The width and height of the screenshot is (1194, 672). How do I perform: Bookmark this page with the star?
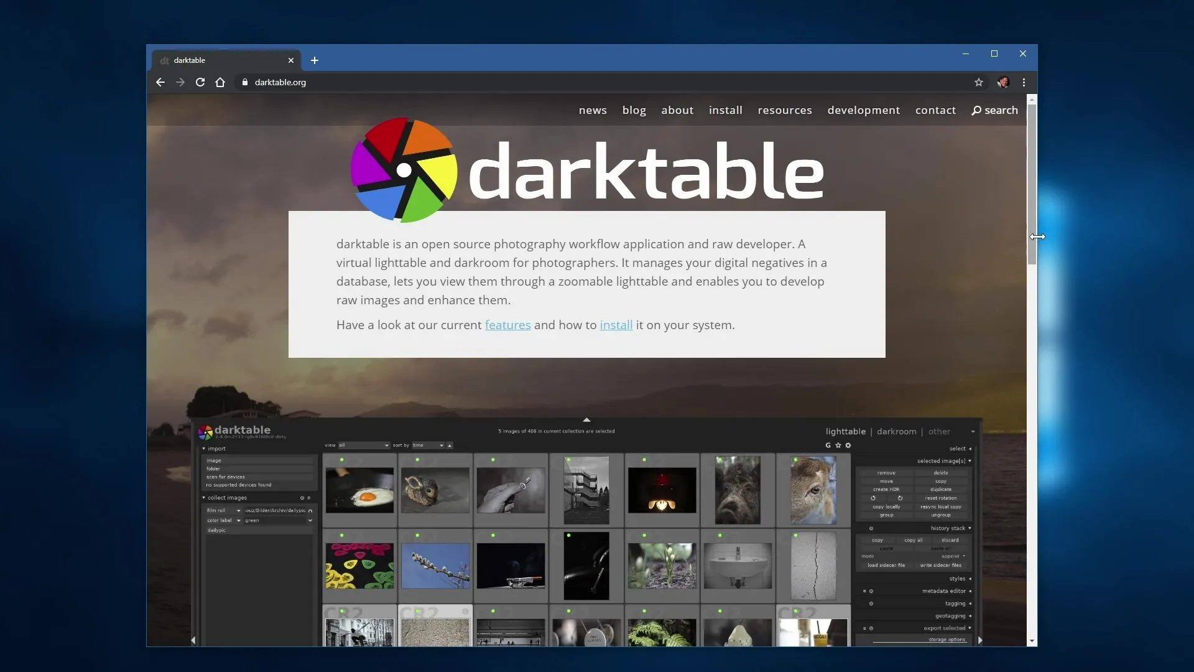979,82
